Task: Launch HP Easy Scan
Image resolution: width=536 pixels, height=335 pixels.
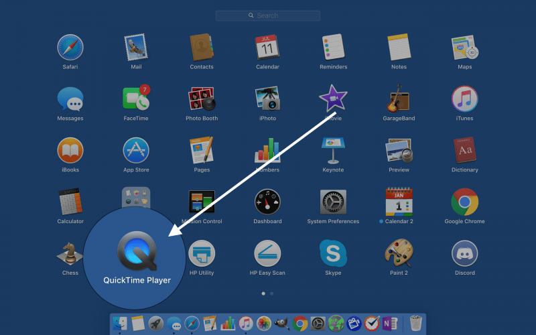Action: click(267, 253)
